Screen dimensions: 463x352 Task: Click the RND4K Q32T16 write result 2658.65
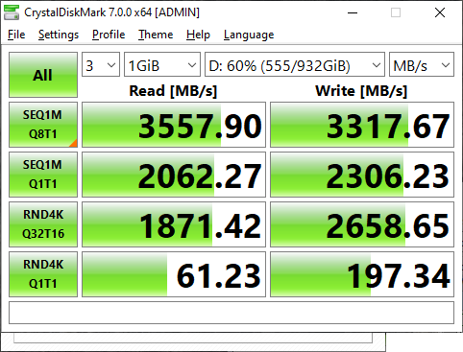pyautogui.click(x=362, y=224)
